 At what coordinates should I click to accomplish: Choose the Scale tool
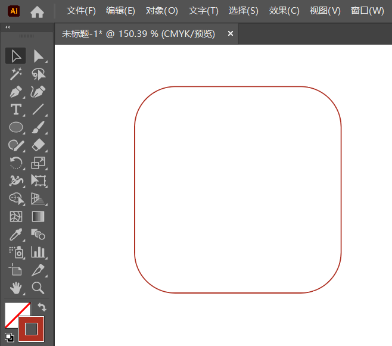pyautogui.click(x=38, y=163)
